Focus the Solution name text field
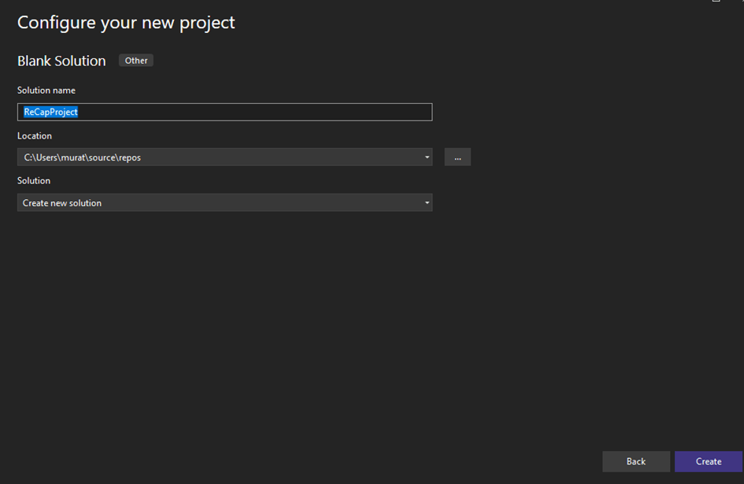 (x=224, y=112)
